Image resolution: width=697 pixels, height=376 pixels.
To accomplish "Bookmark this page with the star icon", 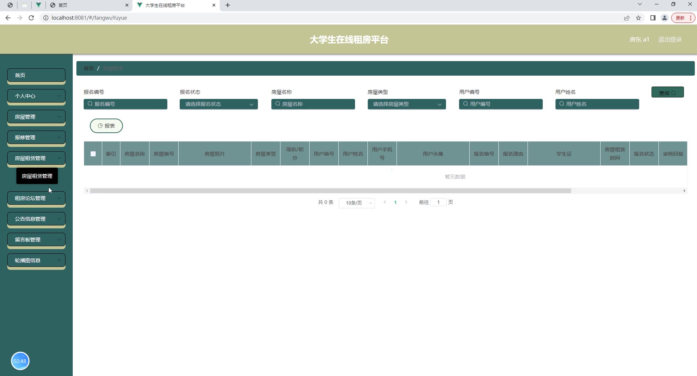I will 638,18.
